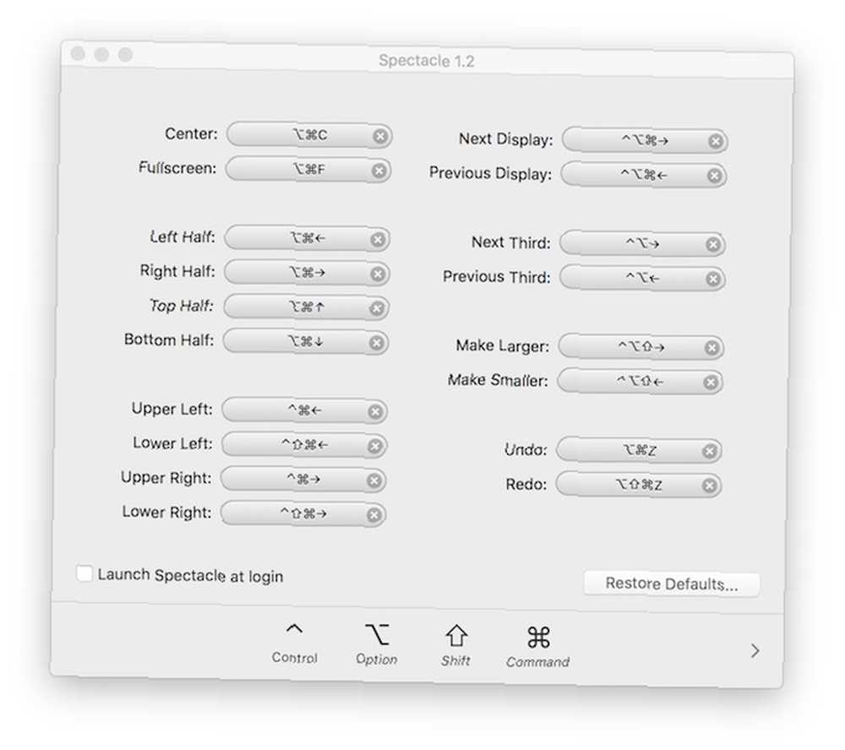Clear the Undo shortcut
845x750 pixels.
(710, 451)
